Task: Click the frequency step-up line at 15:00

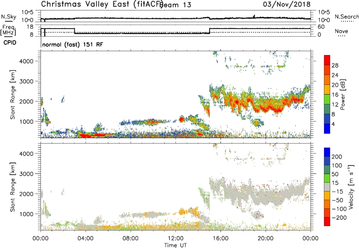Action: point(210,31)
